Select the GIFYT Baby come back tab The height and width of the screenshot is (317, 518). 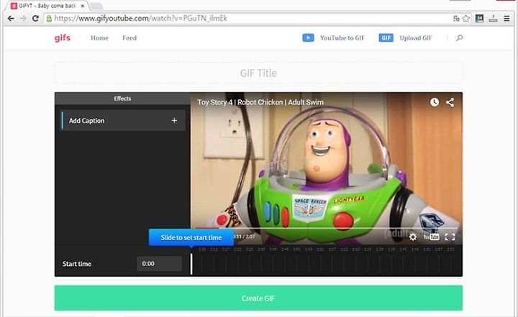pos(48,6)
